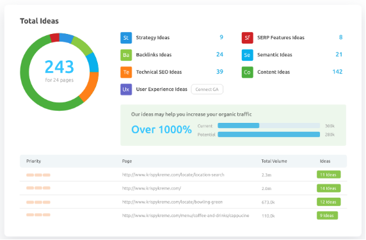Click the green Co Content Ideas icon
Screen dimensions: 366x240
[248, 72]
